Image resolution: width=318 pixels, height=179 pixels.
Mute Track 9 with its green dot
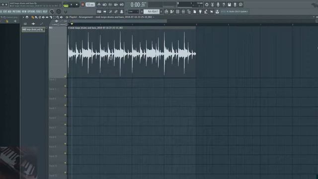pos(65,153)
